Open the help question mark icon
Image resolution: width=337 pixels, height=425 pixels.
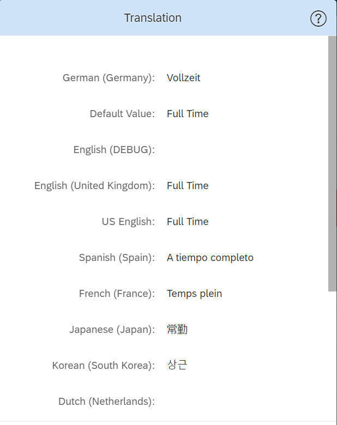tap(318, 19)
